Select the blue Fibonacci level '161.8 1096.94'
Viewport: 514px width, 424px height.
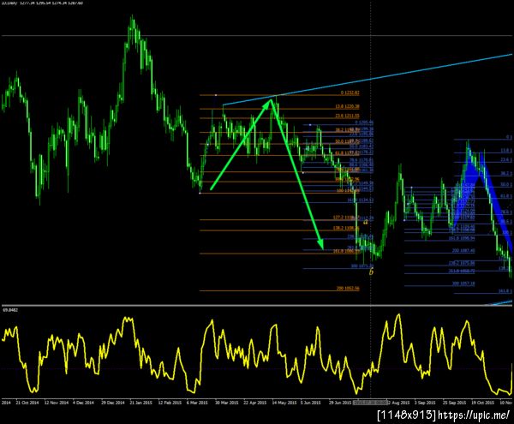462,238
